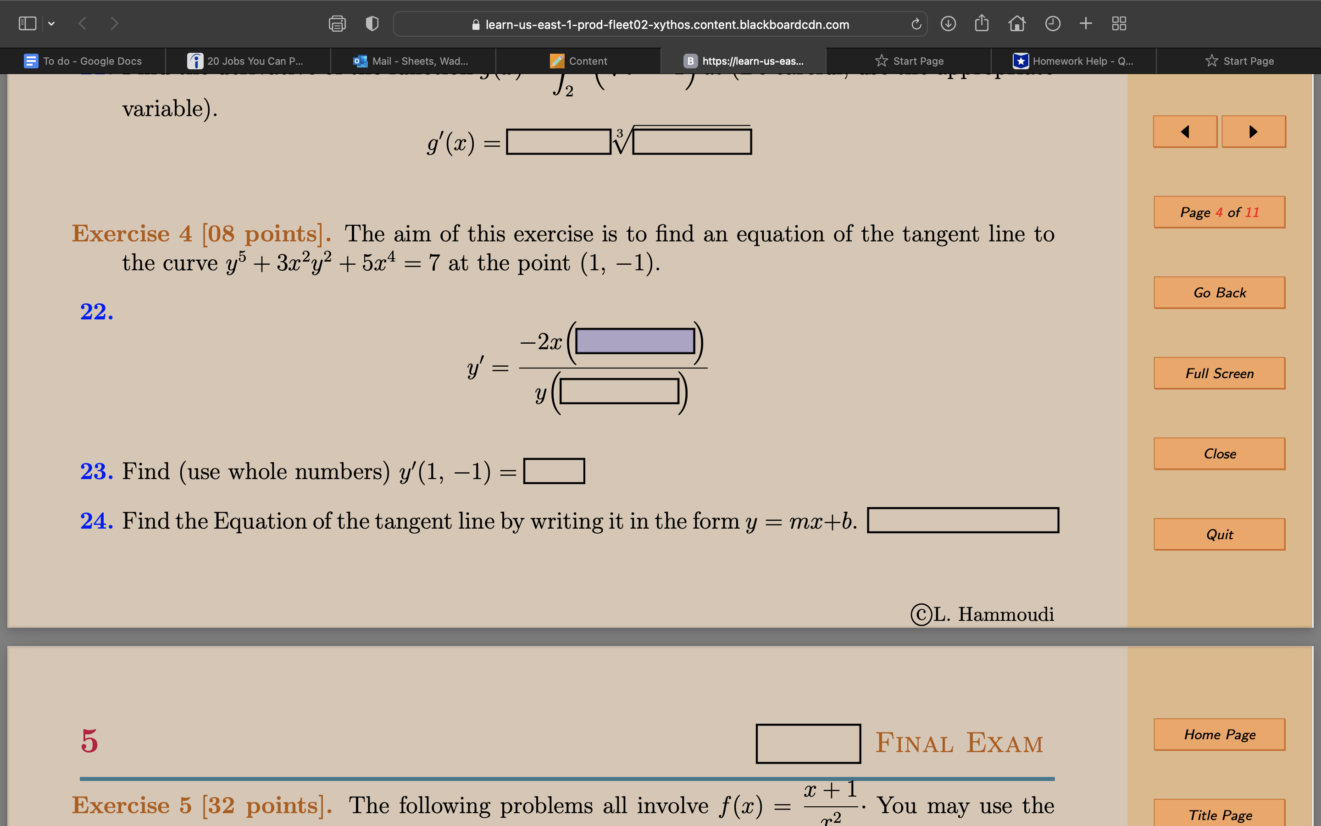Screen dimensions: 1321x826
Task: Go to the Title Page
Action: pos(1220,815)
